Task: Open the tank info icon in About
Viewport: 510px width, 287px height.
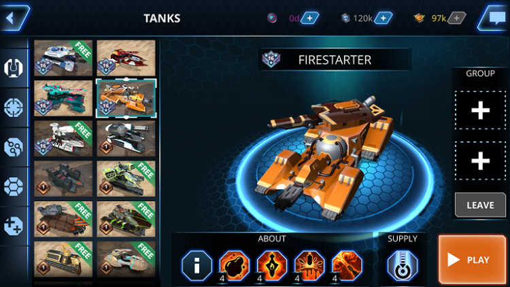Action: pos(197,266)
